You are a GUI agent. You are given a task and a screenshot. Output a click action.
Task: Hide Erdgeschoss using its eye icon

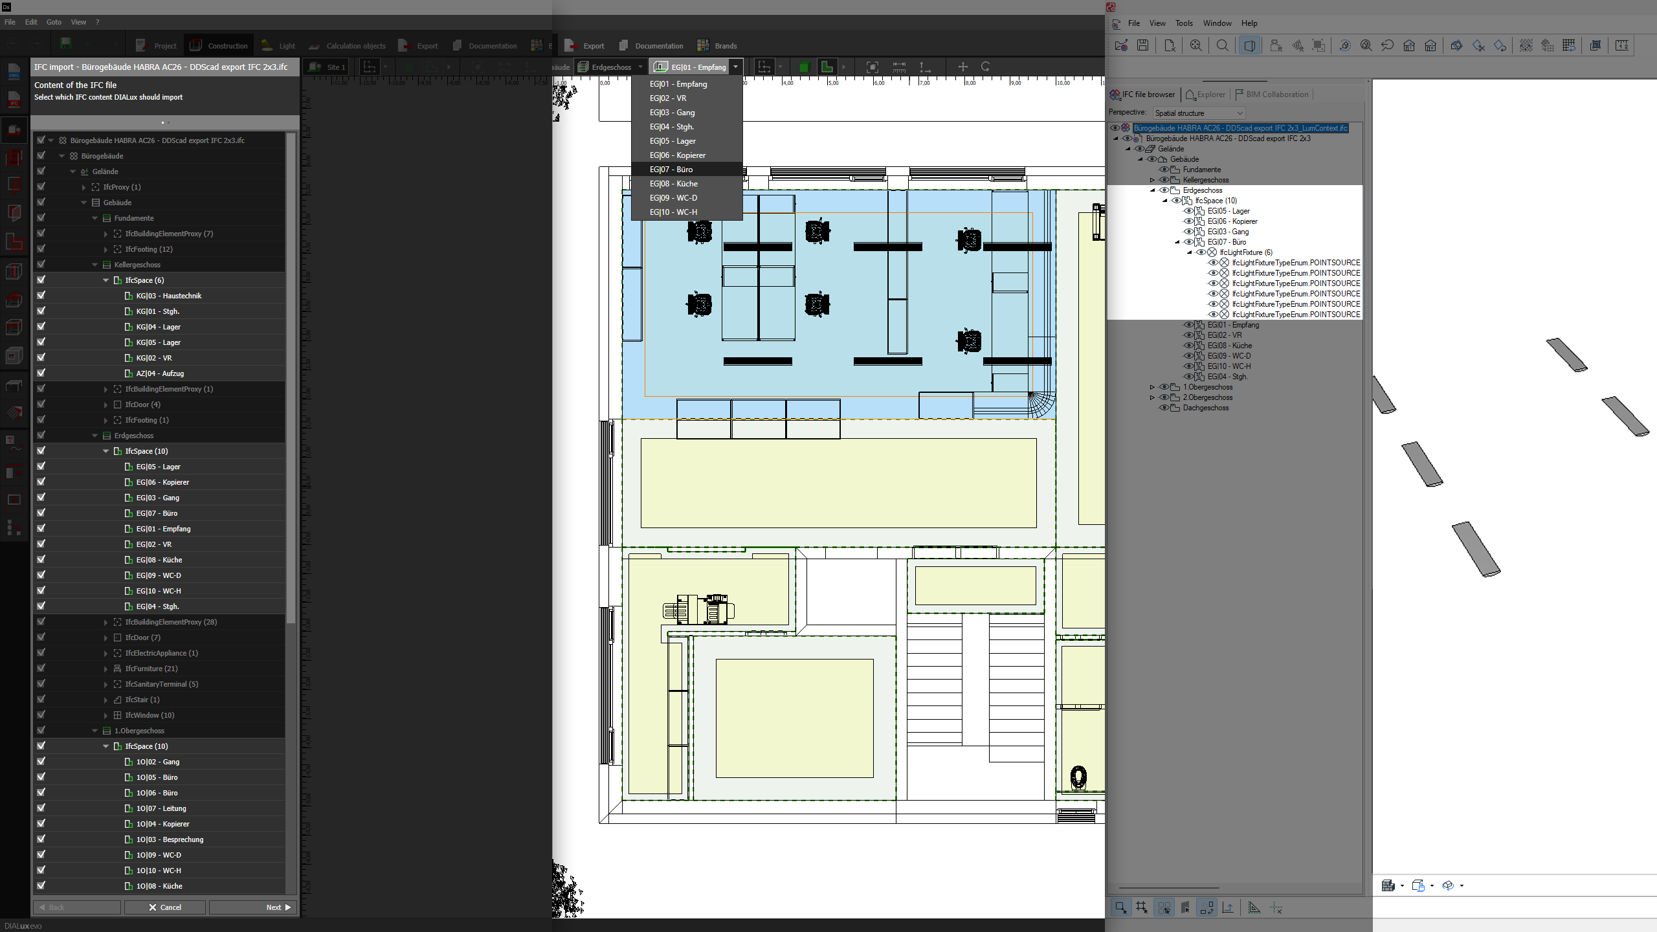coord(1163,190)
